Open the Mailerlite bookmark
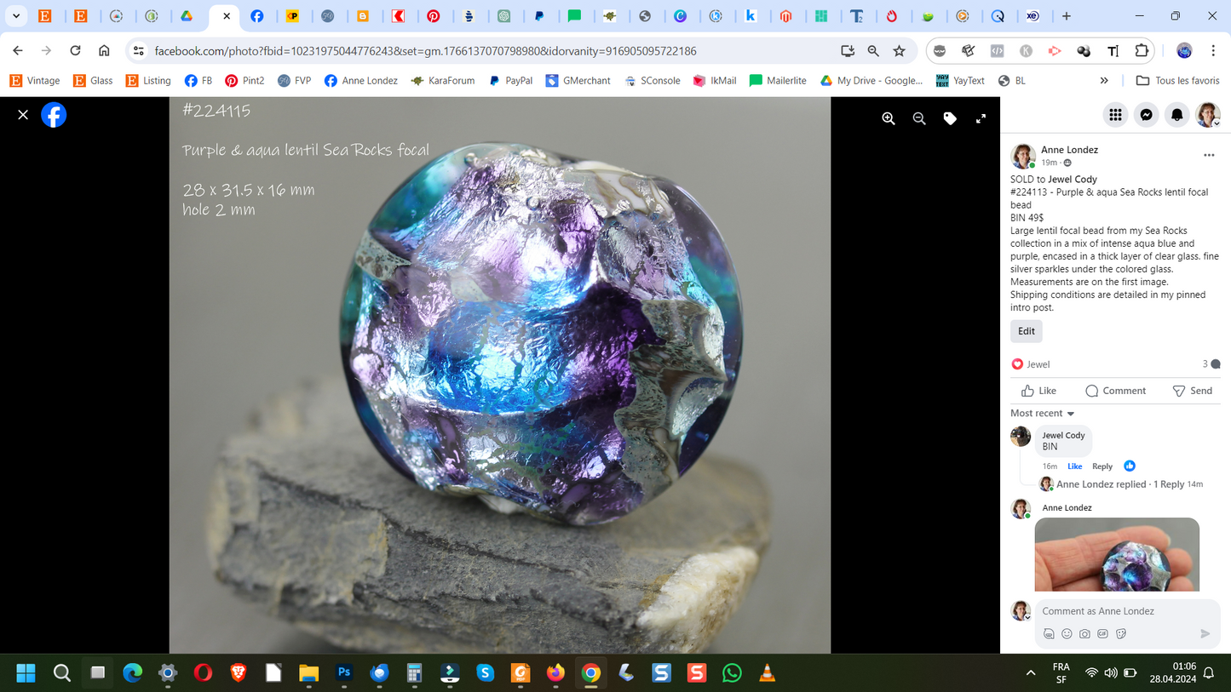The height and width of the screenshot is (692, 1231). pos(777,81)
